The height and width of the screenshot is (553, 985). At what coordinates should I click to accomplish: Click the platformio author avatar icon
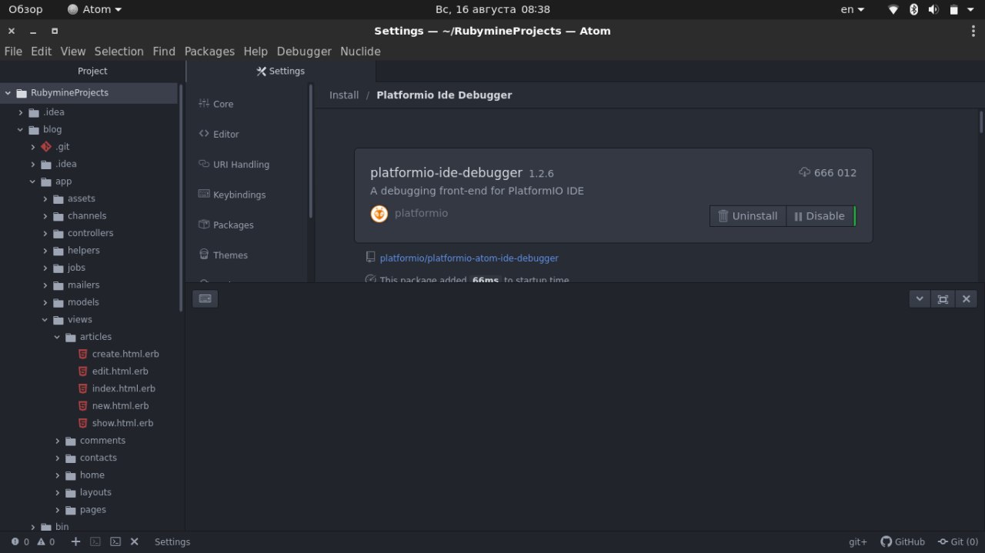[379, 214]
